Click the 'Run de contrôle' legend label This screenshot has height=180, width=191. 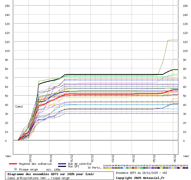click(x=80, y=164)
